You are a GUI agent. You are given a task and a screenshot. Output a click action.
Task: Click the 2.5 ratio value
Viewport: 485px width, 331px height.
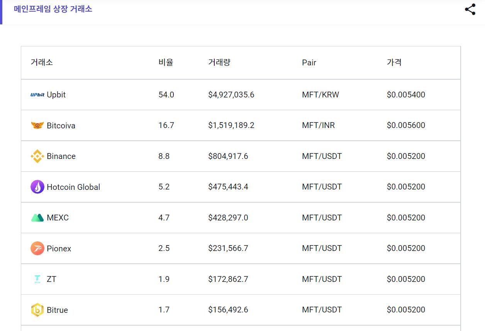pos(164,248)
